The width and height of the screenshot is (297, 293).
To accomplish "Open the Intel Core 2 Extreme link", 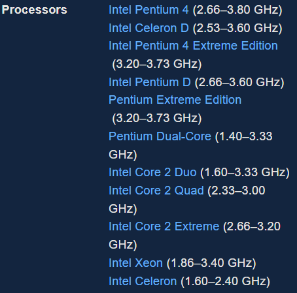I will tap(164, 226).
